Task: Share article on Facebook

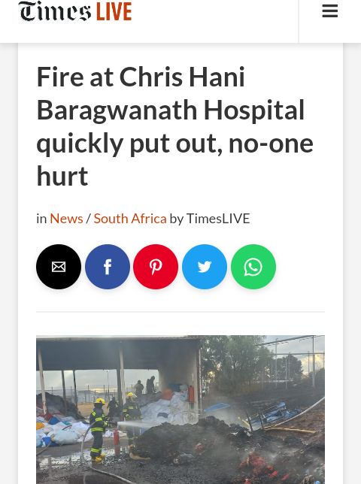Action: click(x=108, y=267)
